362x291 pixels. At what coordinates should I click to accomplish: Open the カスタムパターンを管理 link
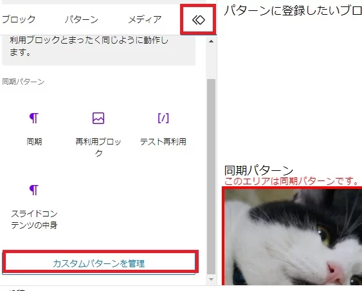(98, 263)
